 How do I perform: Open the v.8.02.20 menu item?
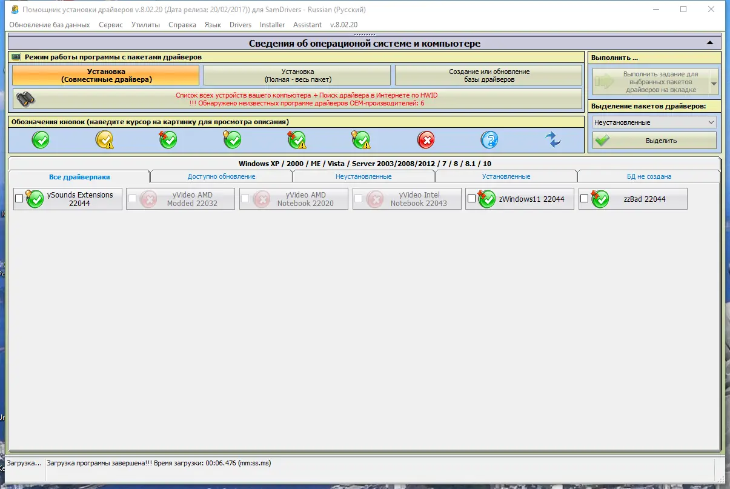click(344, 25)
